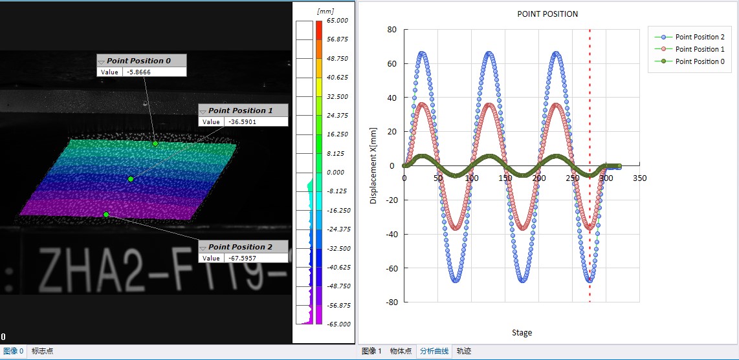Image resolution: width=739 pixels, height=360 pixels.
Task: Open the 标志点 tab
Action: (43, 352)
